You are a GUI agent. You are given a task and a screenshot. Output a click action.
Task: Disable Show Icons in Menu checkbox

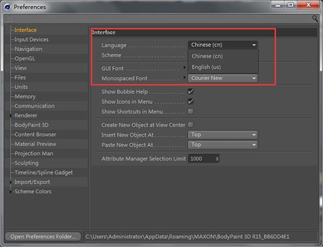click(191, 101)
